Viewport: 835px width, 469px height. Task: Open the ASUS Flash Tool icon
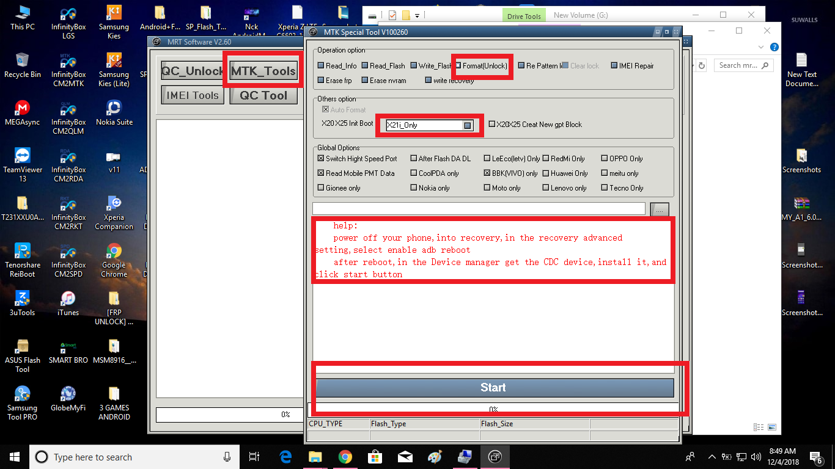pyautogui.click(x=22, y=355)
